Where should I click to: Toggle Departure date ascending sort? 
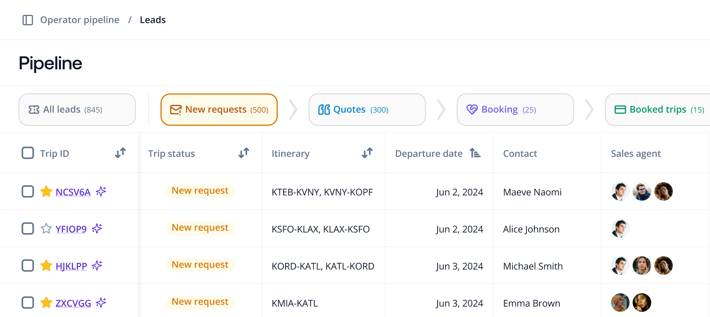click(x=475, y=153)
